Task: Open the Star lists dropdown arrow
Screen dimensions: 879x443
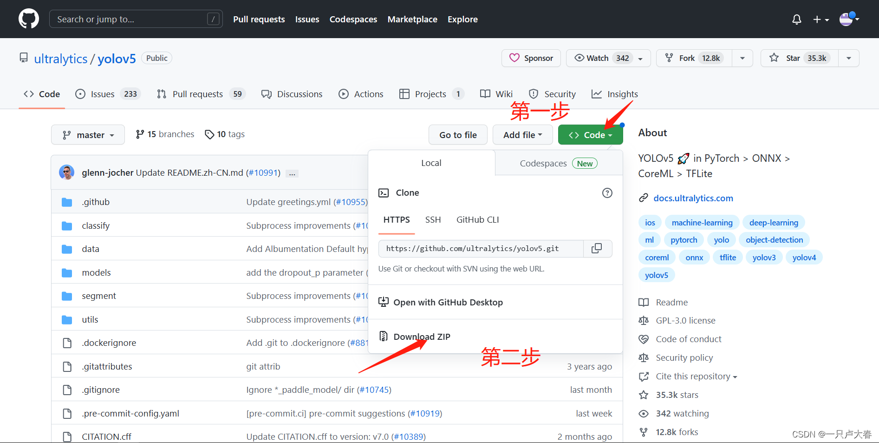Action: (x=849, y=58)
